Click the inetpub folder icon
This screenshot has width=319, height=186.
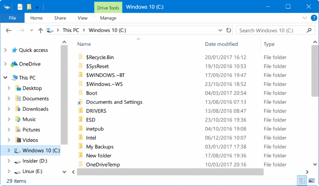click(x=81, y=128)
